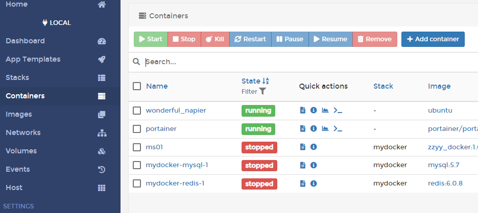Sort containers by Name column
This screenshot has height=213, width=478.
157,86
